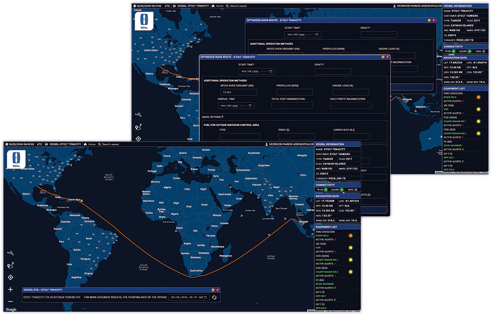Select Equipment List header in front window
This screenshot has width=493, height=314.
pyautogui.click(x=337, y=227)
